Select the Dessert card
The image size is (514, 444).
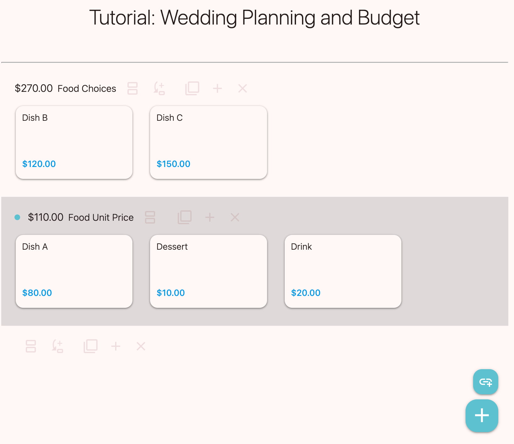pyautogui.click(x=208, y=271)
